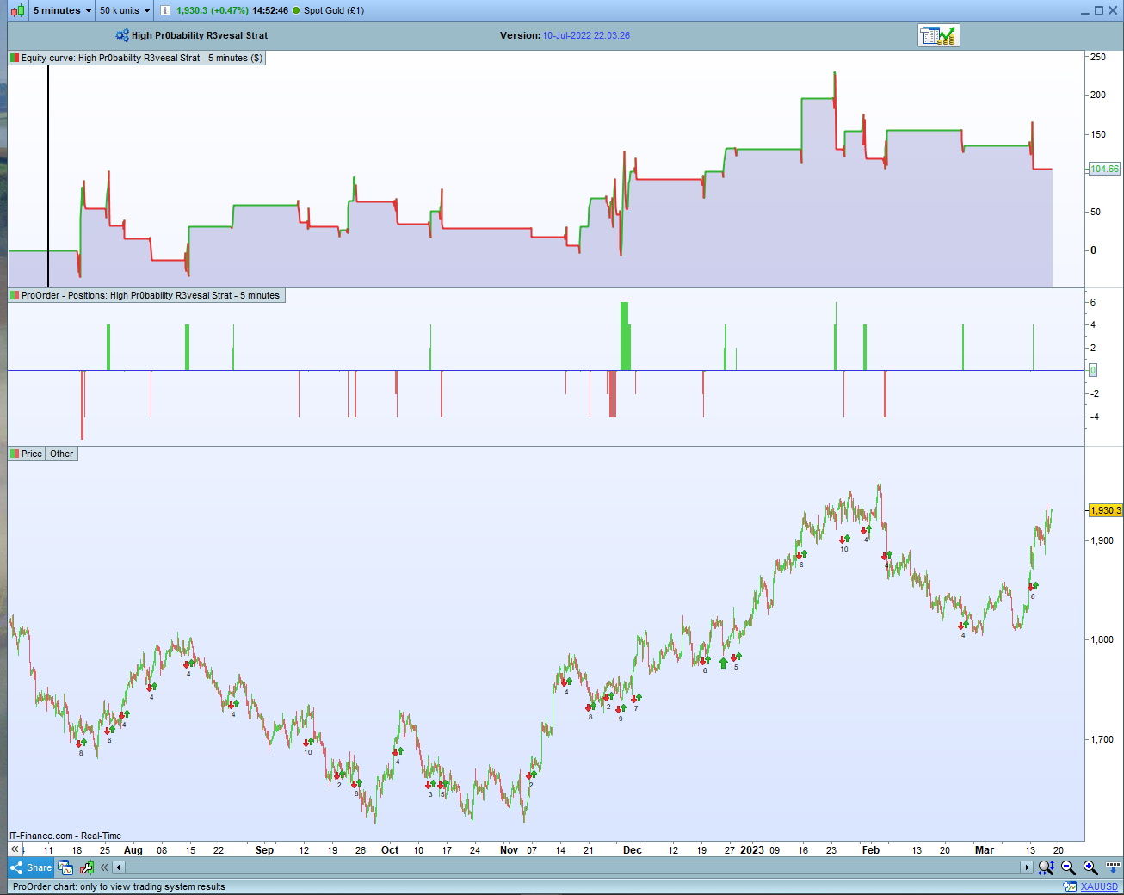This screenshot has width=1124, height=895.
Task: Click the 1,800 price axis label
Action: (x=1102, y=639)
